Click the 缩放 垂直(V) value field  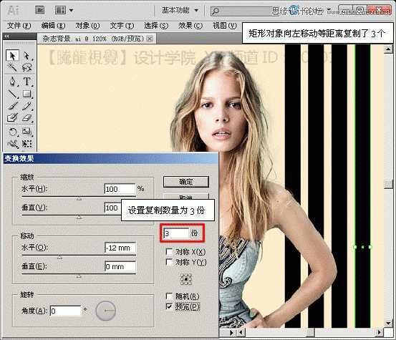[x=112, y=208]
